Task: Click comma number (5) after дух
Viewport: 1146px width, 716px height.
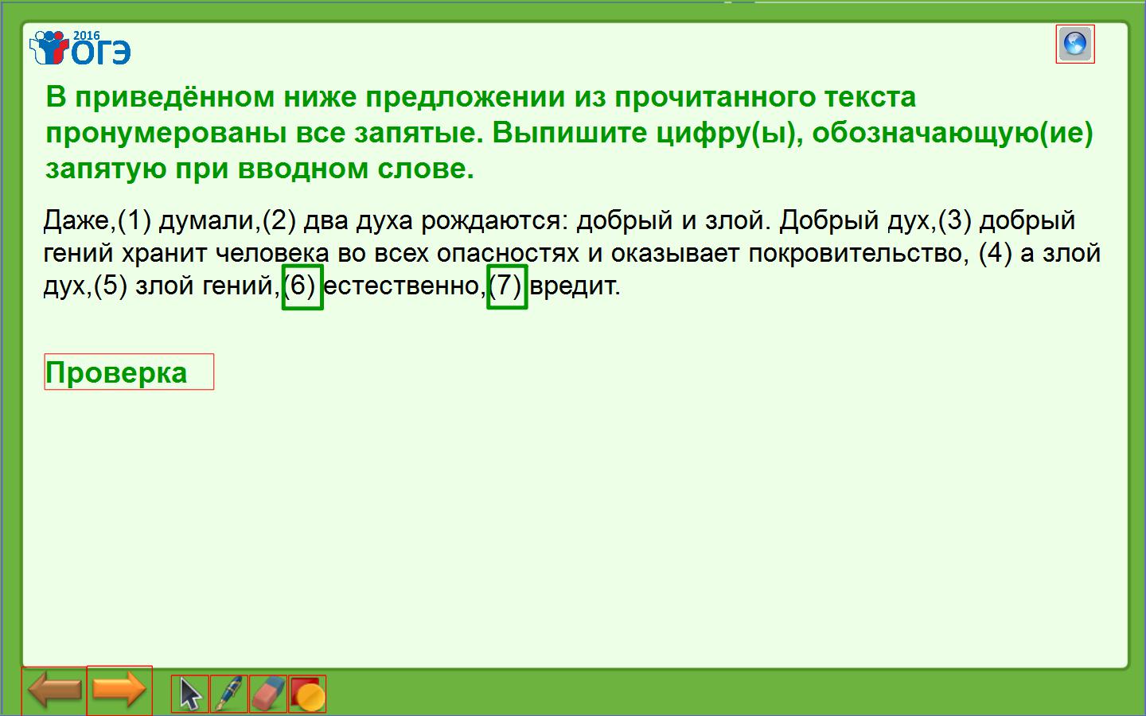Action: [x=111, y=286]
